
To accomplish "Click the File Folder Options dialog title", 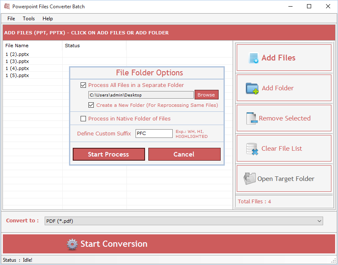I will tap(150, 73).
